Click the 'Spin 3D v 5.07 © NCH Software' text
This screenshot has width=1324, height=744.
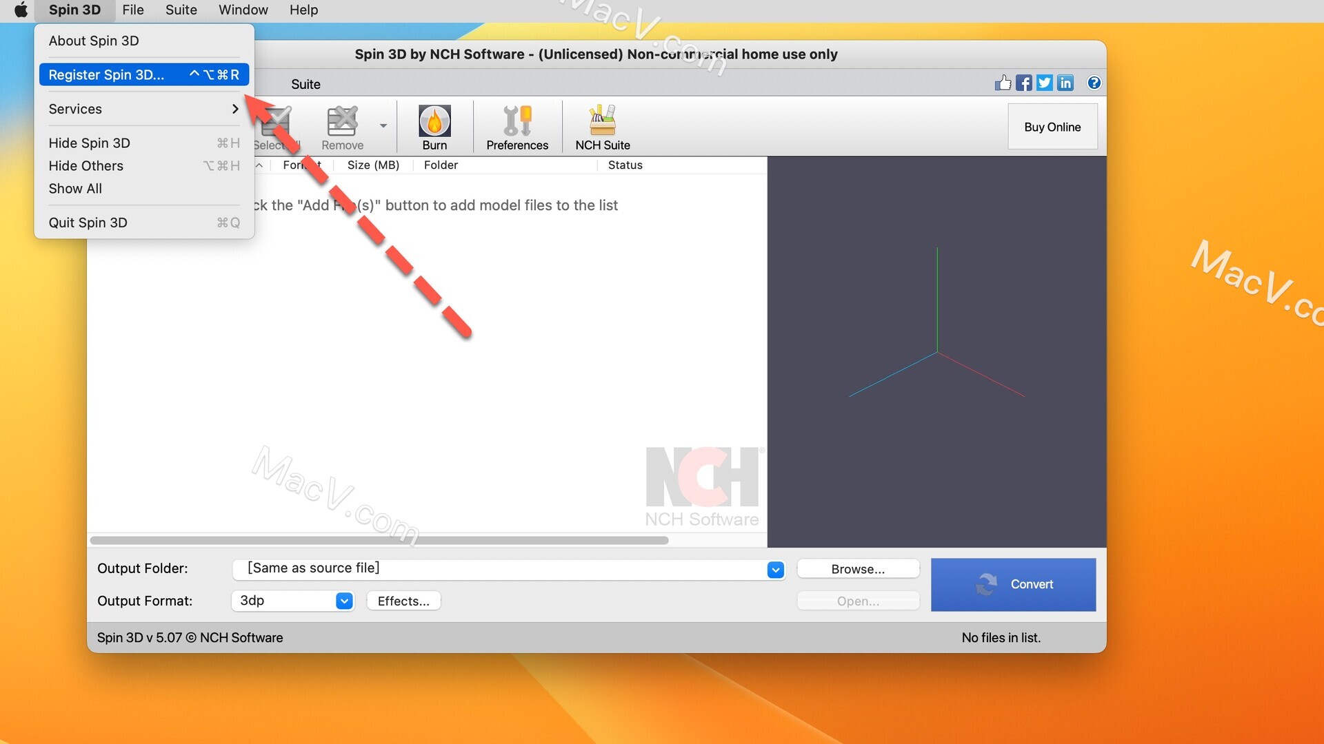(190, 637)
